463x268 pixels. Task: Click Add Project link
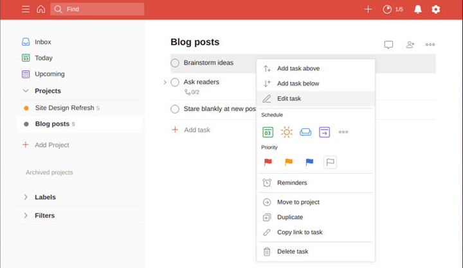click(46, 145)
